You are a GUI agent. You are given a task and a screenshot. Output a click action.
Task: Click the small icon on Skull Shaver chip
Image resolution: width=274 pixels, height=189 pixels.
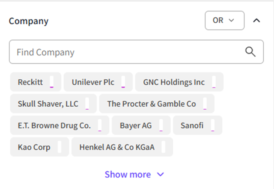click(87, 104)
